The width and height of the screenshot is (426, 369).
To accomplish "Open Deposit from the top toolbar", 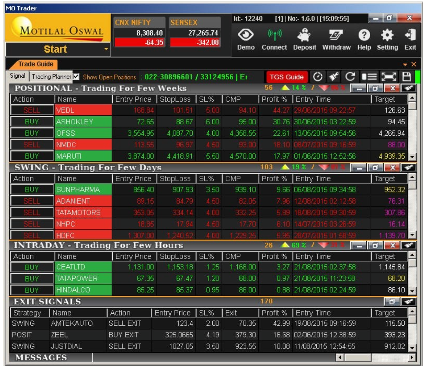I will (304, 35).
